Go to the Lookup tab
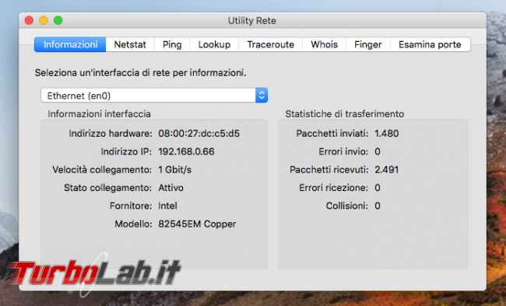 [214, 44]
